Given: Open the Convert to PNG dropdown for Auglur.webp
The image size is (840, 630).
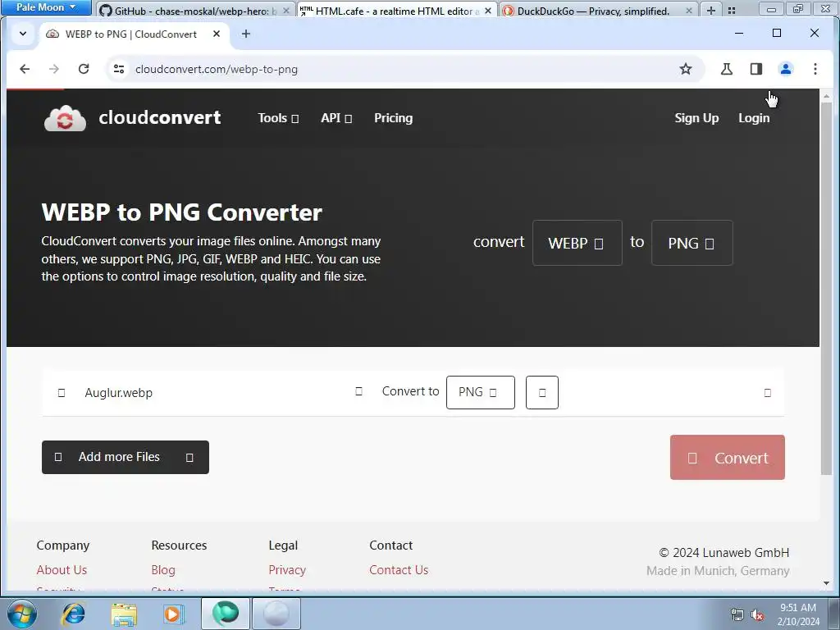Looking at the screenshot, I should pyautogui.click(x=481, y=393).
